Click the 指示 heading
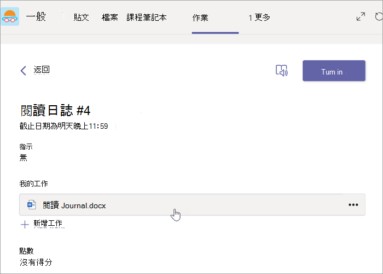This screenshot has height=274, width=383. [x=26, y=147]
